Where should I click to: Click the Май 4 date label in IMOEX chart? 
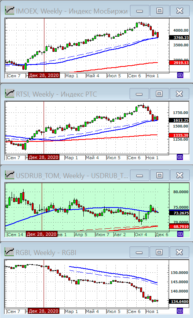(x=93, y=76)
